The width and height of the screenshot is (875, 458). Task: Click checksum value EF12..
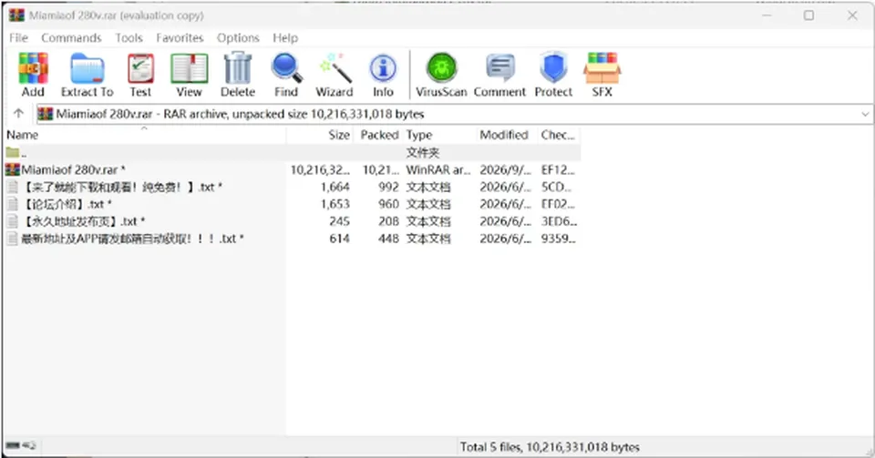(558, 170)
